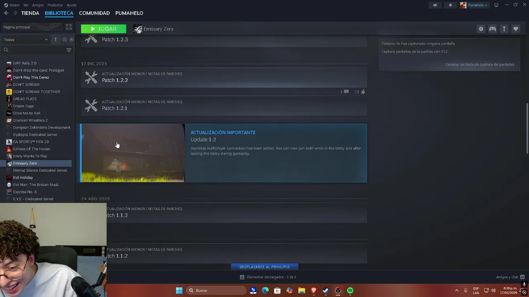Select Evil Nun: The Broken Mask
This screenshot has height=297, width=529.
tap(36, 185)
